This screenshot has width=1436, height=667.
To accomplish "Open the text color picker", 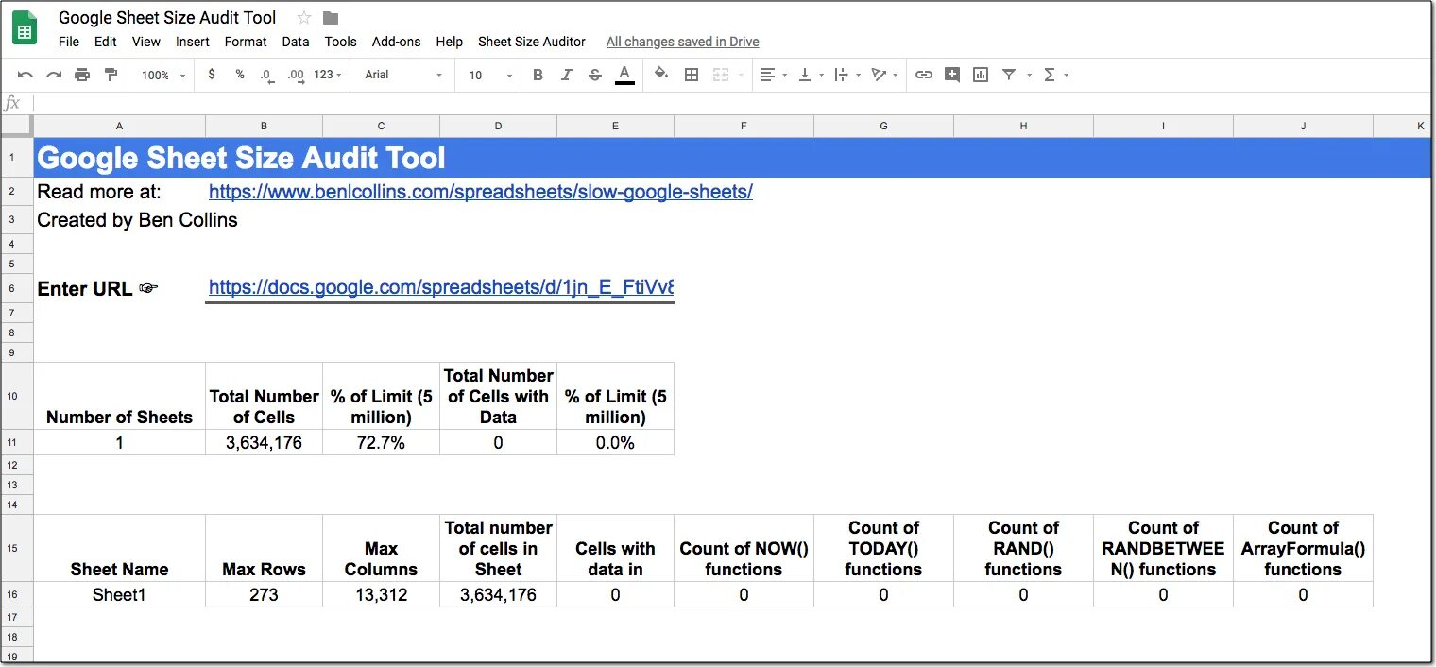I will pos(624,75).
